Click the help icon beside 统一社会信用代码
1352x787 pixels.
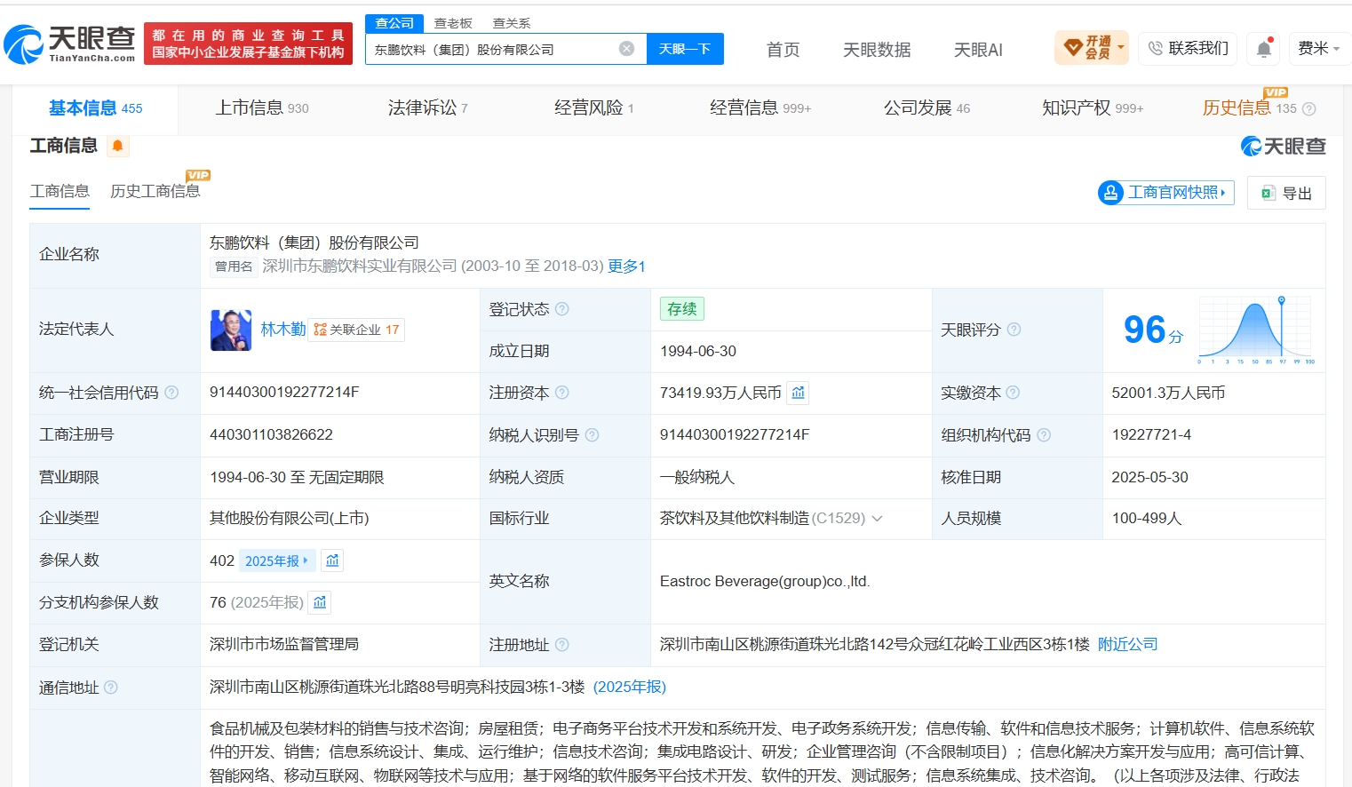(171, 393)
